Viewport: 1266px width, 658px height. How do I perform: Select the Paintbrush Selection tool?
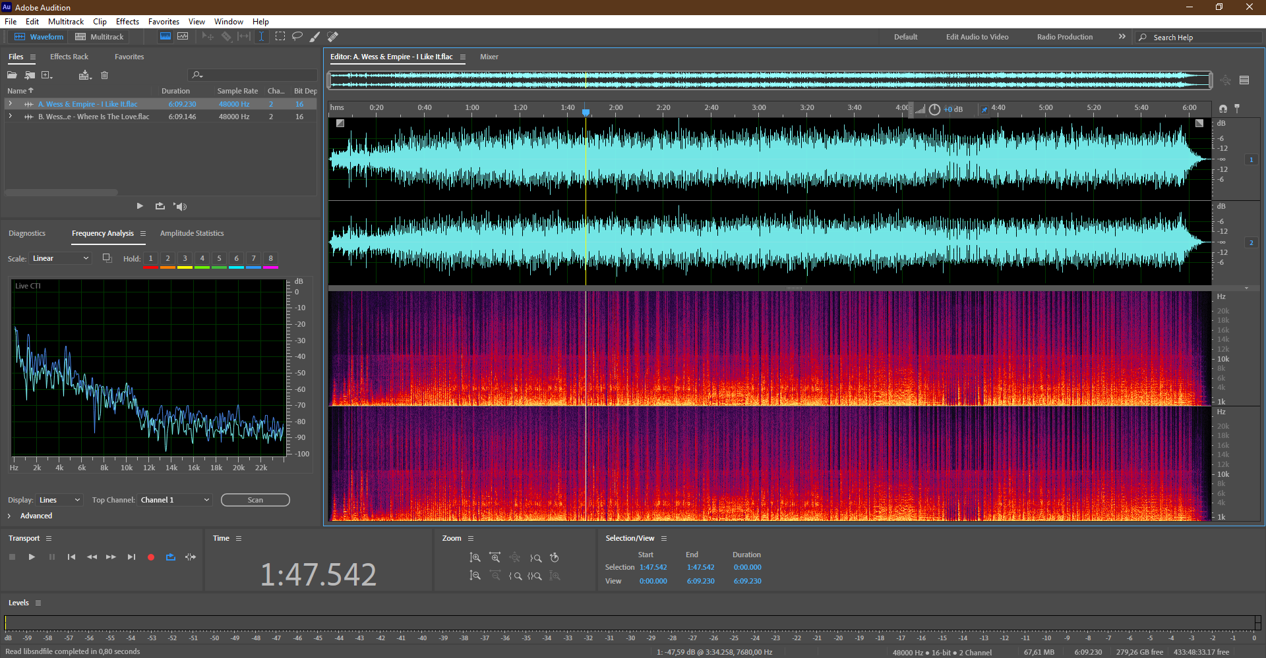coord(315,37)
